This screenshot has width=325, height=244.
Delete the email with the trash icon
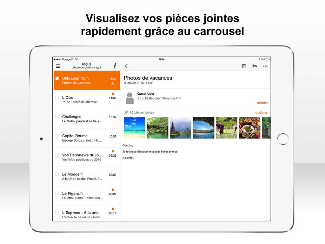click(244, 66)
